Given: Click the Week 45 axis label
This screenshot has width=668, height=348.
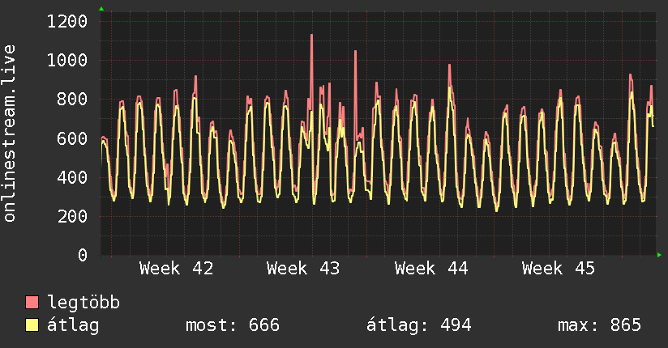Looking at the screenshot, I should pyautogui.click(x=559, y=269).
